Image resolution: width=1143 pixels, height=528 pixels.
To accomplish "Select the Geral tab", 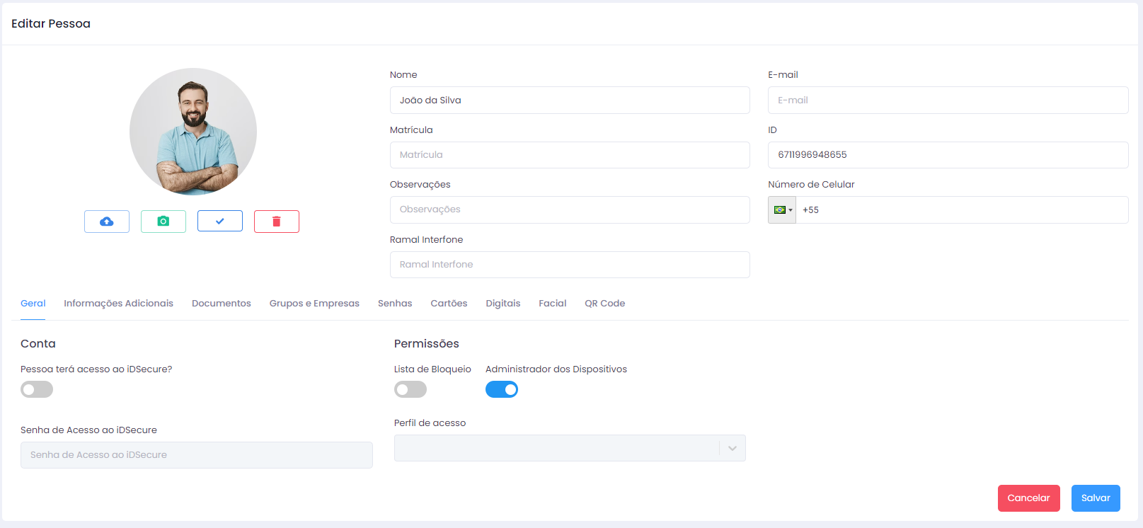I will pyautogui.click(x=33, y=304).
